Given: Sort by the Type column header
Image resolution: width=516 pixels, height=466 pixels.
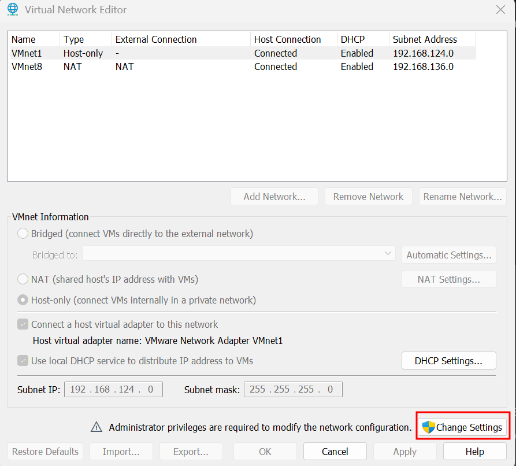Looking at the screenshot, I should tap(86, 39).
